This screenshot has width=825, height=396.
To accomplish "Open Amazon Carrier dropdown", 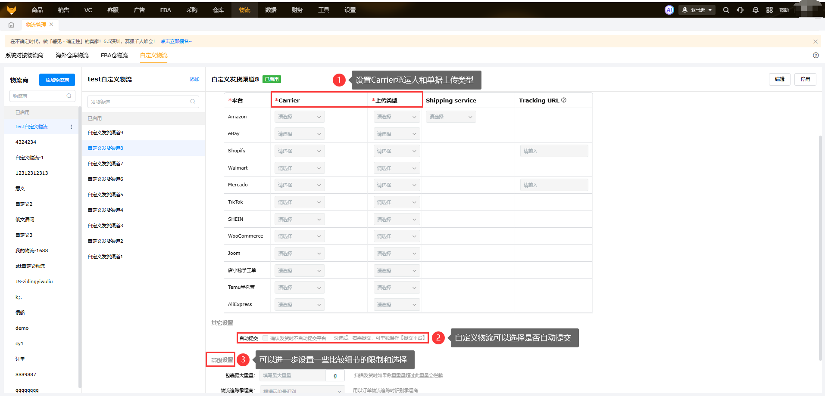I will point(300,117).
